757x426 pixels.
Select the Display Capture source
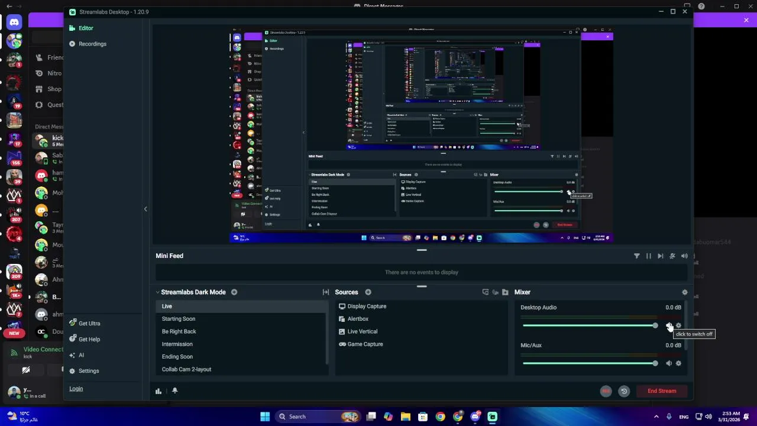(421, 306)
